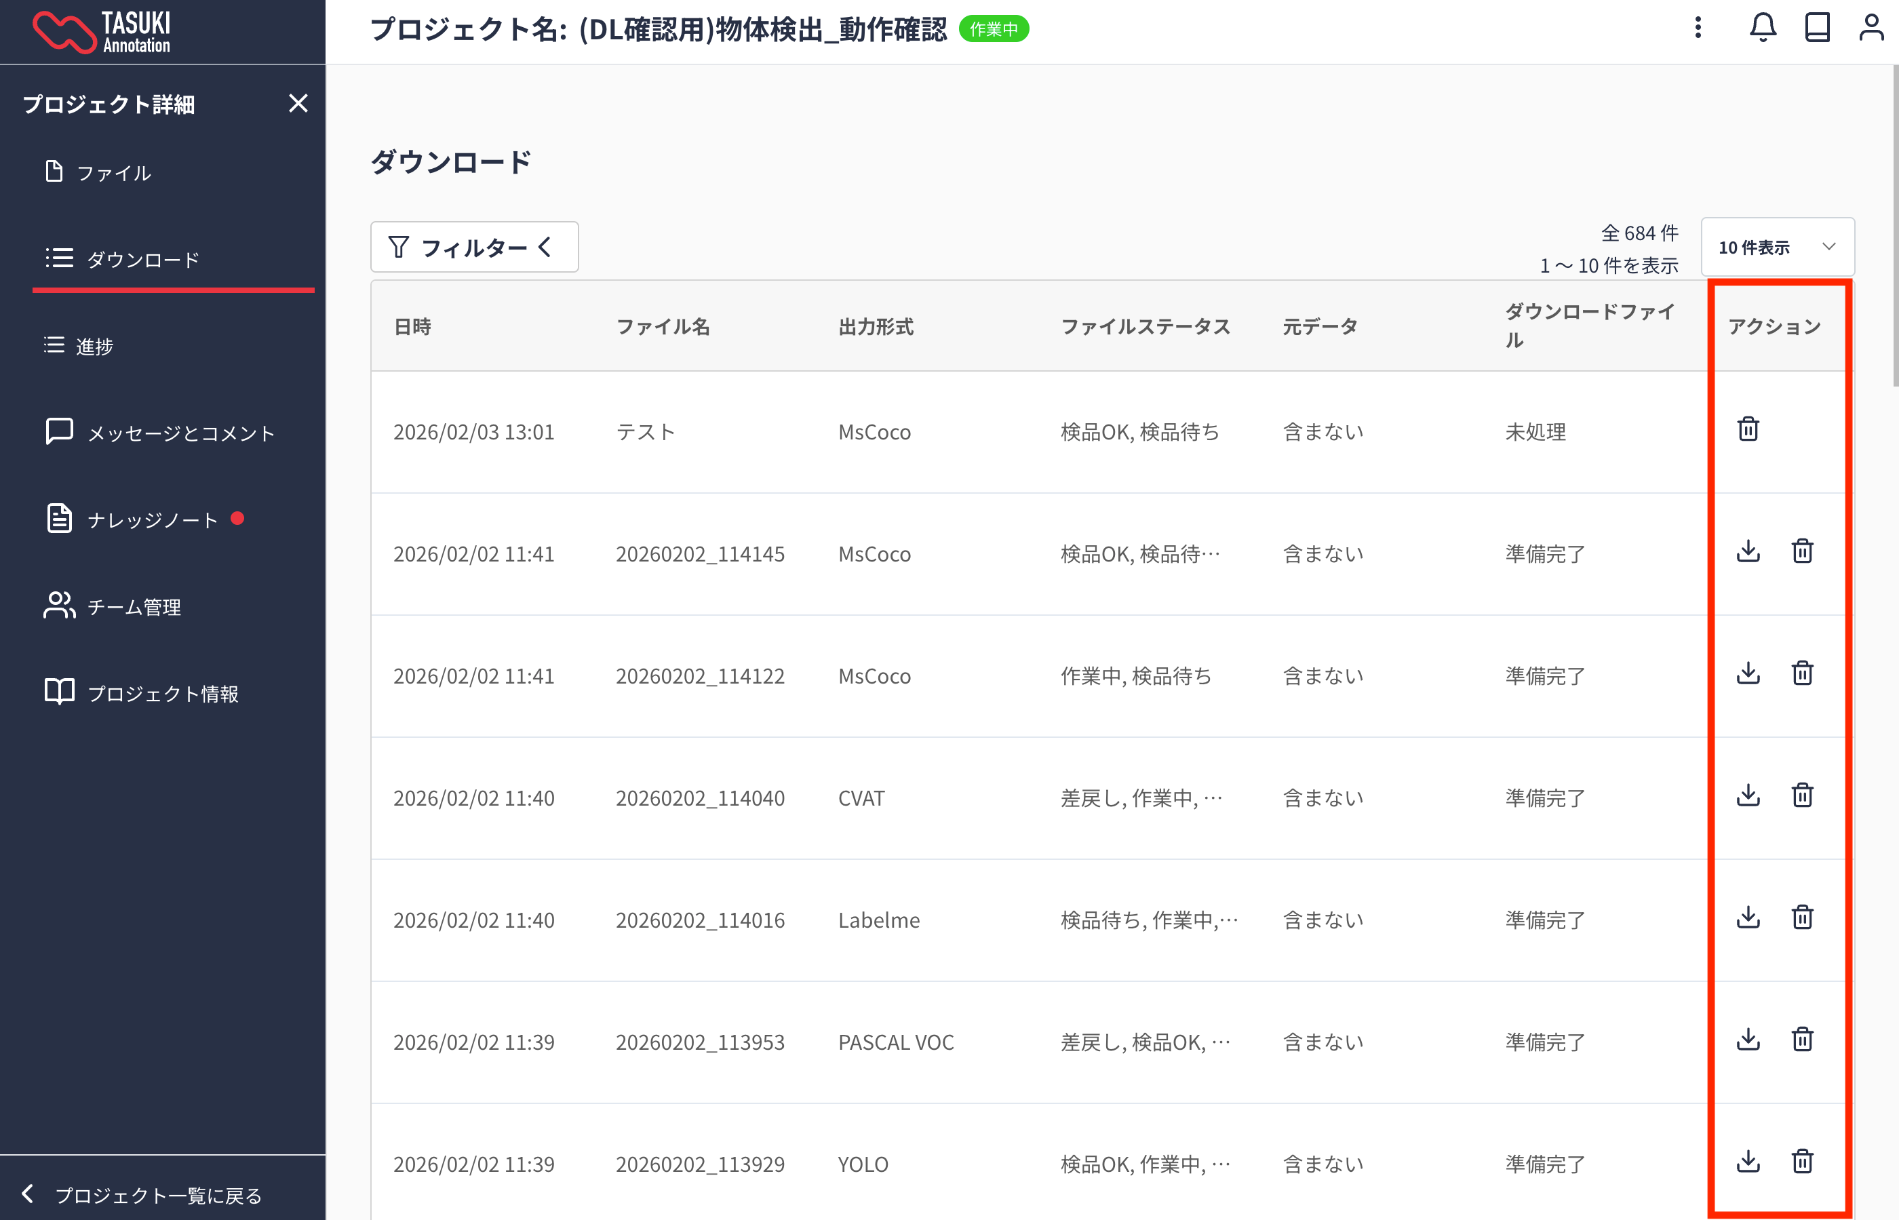
Task: Open the notifications bell
Action: tap(1762, 28)
